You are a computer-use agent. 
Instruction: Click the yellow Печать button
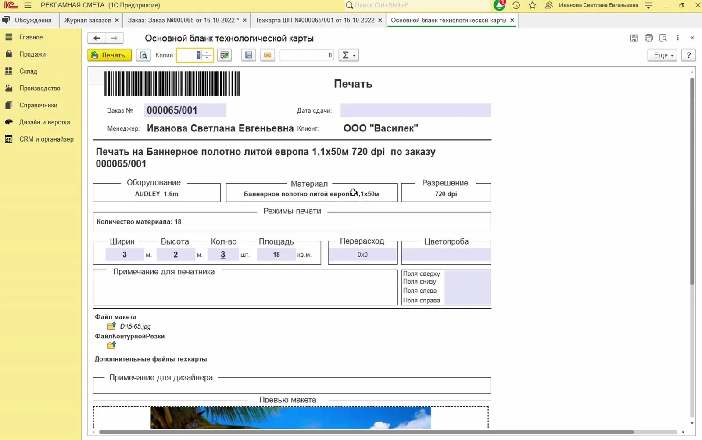(109, 55)
